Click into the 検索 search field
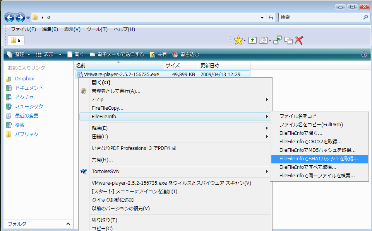 click(320, 17)
